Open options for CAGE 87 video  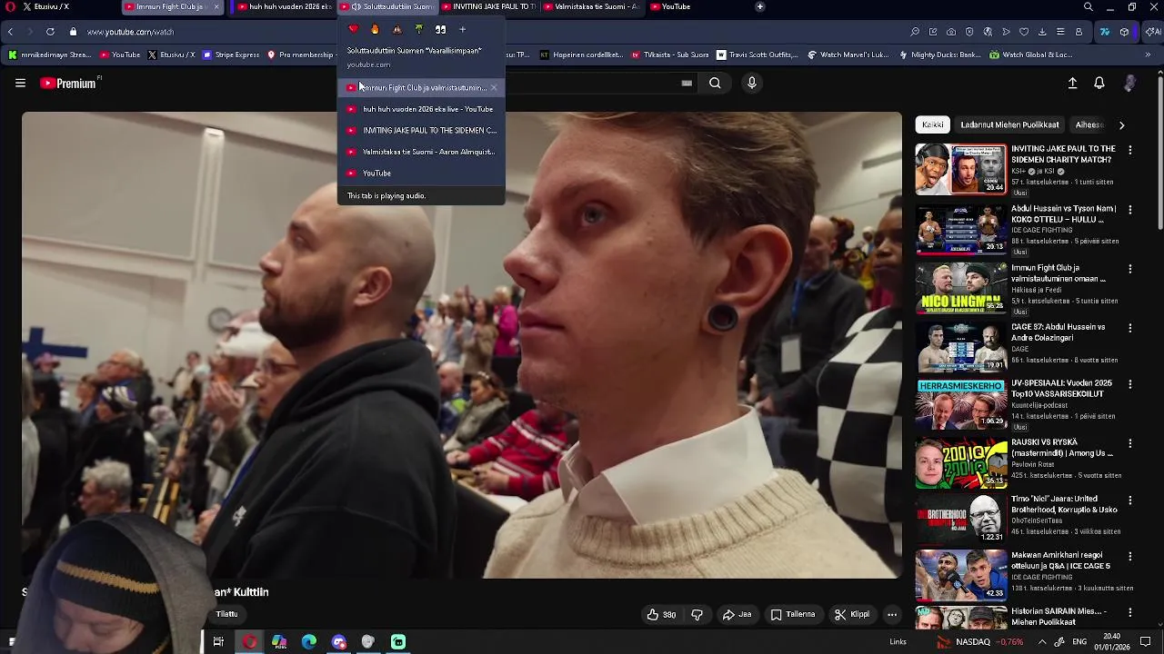point(1130,328)
